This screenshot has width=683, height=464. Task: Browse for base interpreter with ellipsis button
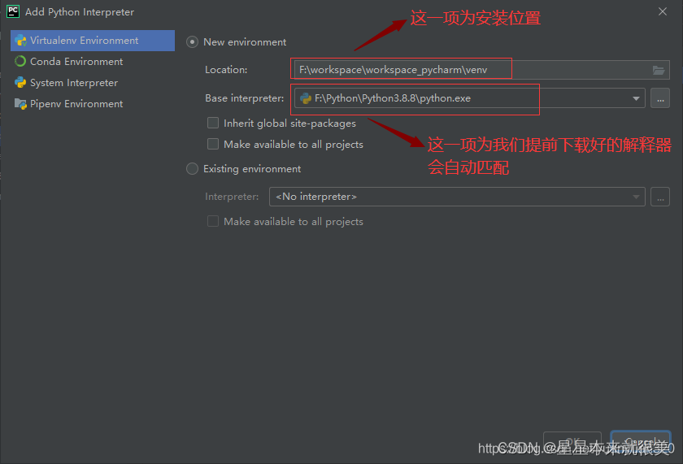tap(660, 98)
